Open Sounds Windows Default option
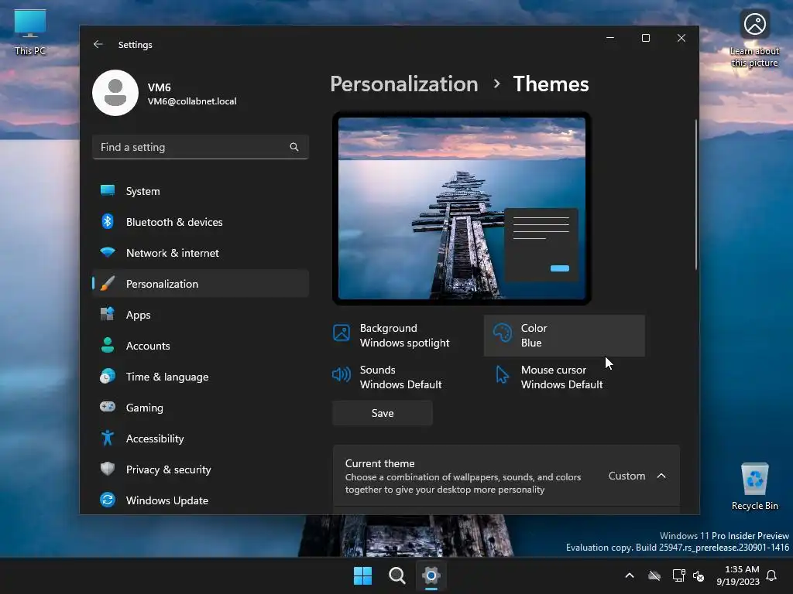The height and width of the screenshot is (594, 793). [404, 377]
